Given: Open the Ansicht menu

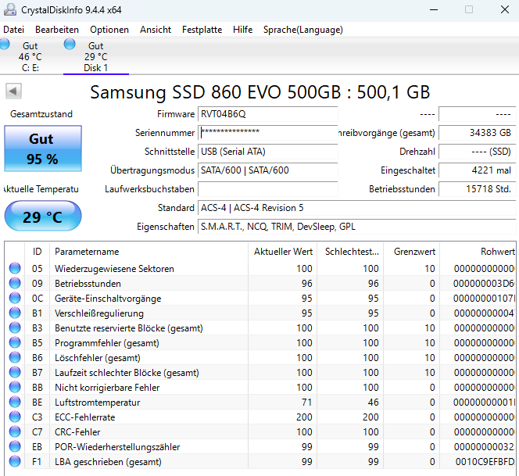Looking at the screenshot, I should tap(156, 30).
